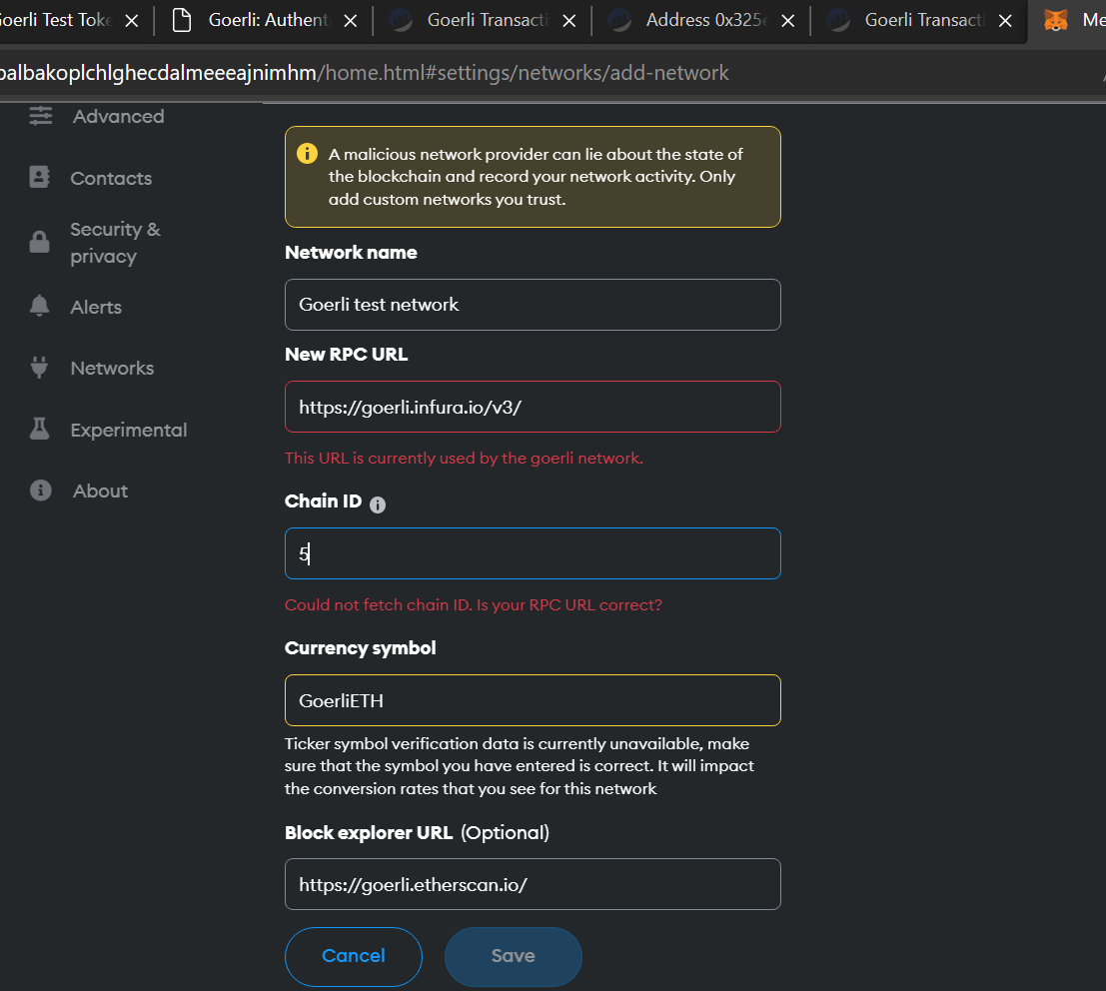Close the Goerli Test Token tab
The width and height of the screenshot is (1106, 991).
pos(131,21)
